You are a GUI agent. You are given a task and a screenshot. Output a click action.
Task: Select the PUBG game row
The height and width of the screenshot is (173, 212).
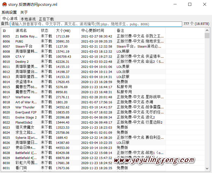pos(103,42)
